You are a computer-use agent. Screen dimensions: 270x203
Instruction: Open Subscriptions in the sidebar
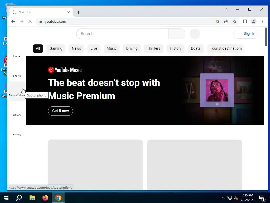click(x=17, y=91)
